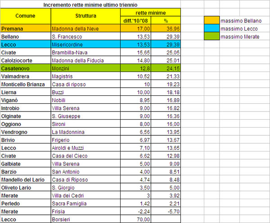Select the 'Premana' cell

tap(26, 28)
